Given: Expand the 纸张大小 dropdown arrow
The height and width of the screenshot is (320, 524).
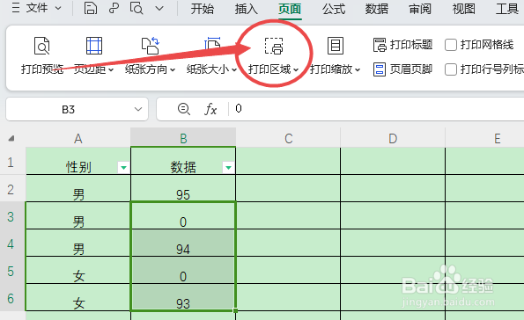Looking at the screenshot, I should pos(234,70).
